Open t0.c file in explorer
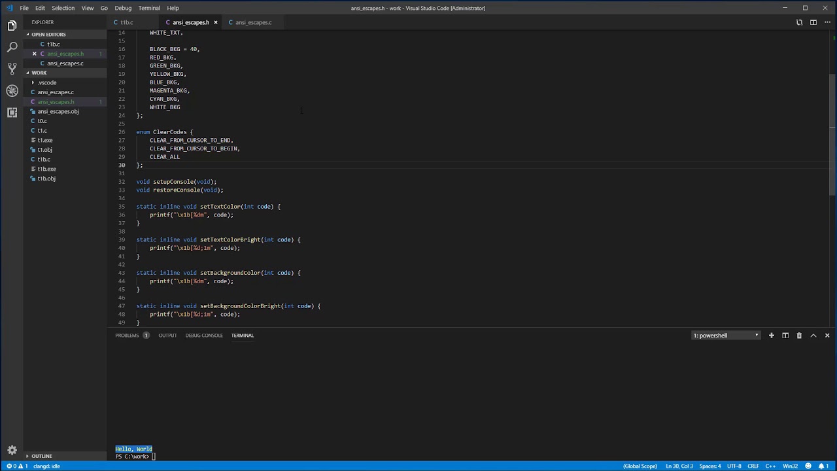 coord(42,121)
